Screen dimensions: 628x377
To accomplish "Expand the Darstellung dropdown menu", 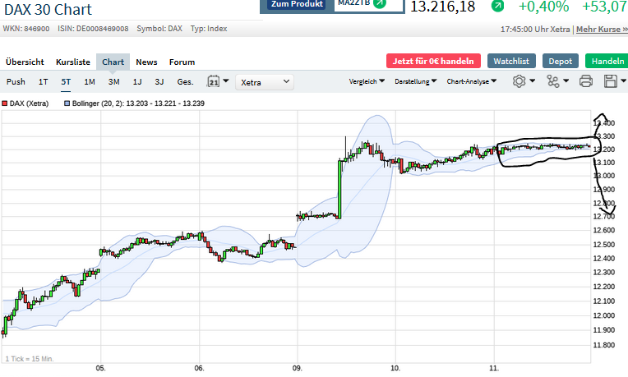I will [x=416, y=81].
